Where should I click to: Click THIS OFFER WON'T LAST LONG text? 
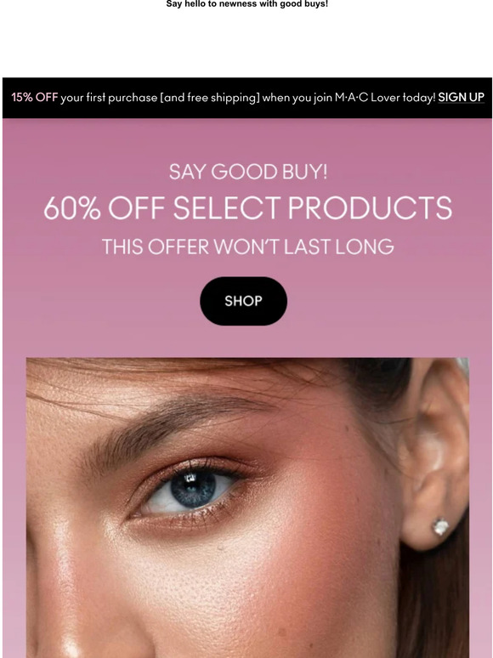click(247, 247)
